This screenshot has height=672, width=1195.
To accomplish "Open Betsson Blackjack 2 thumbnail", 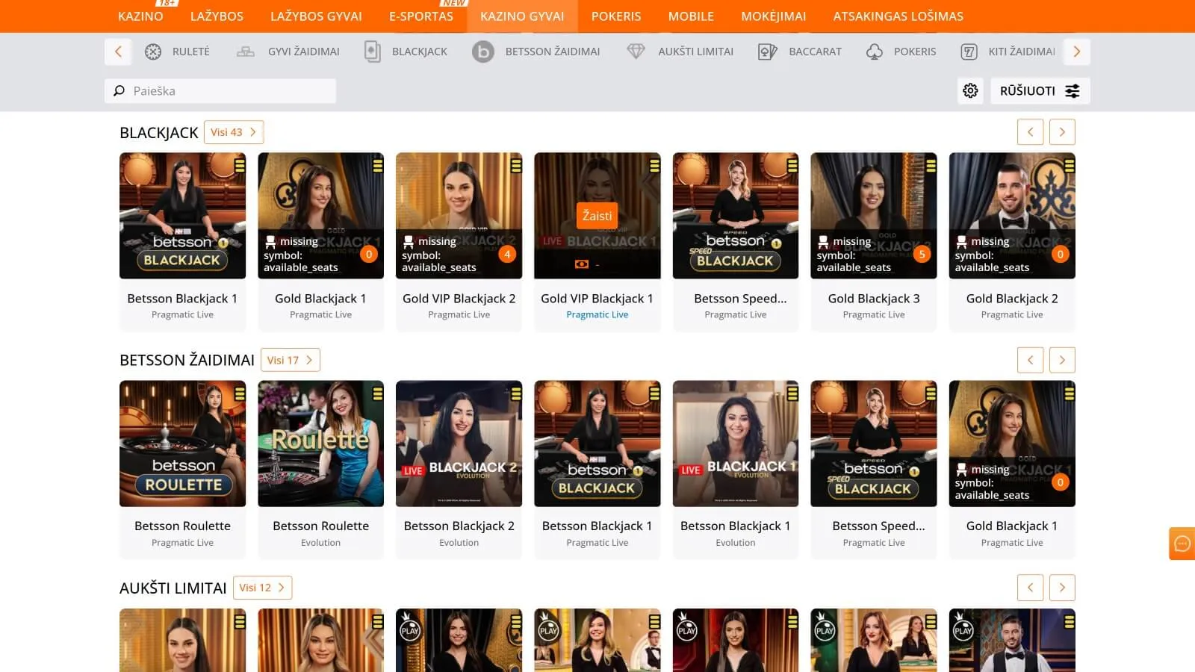I will tap(459, 444).
